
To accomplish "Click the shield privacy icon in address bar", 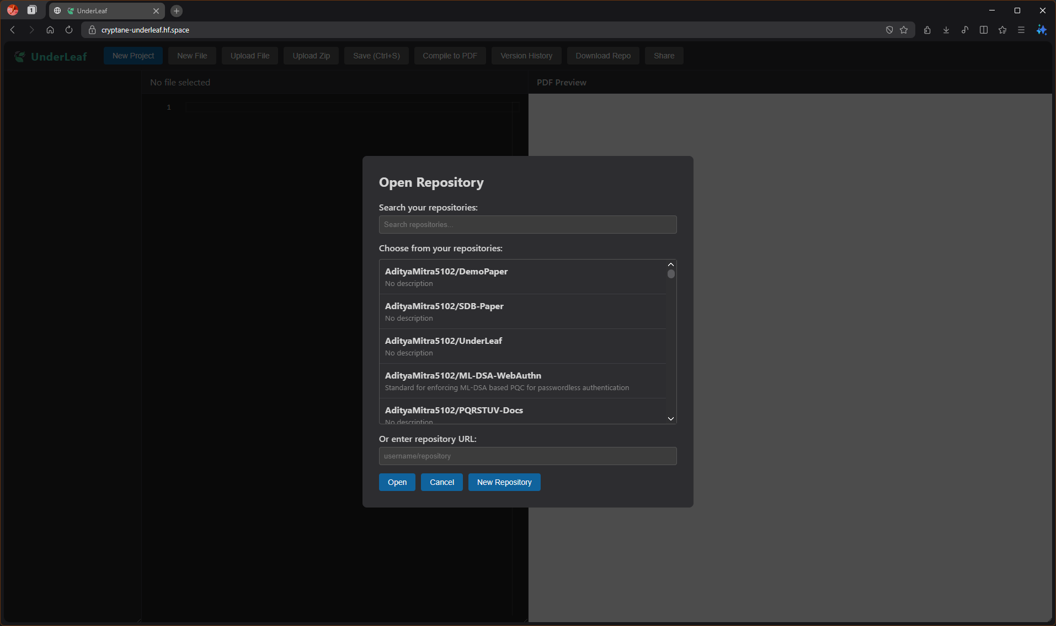I will click(889, 30).
